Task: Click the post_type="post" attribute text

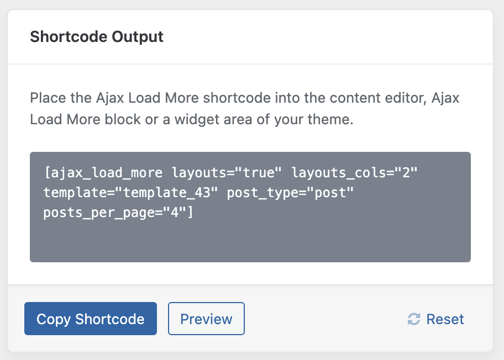Action: point(290,193)
